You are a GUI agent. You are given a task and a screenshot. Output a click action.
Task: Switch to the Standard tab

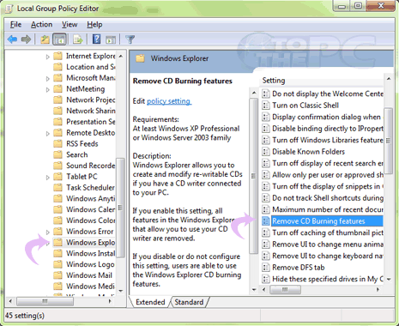coord(189,302)
